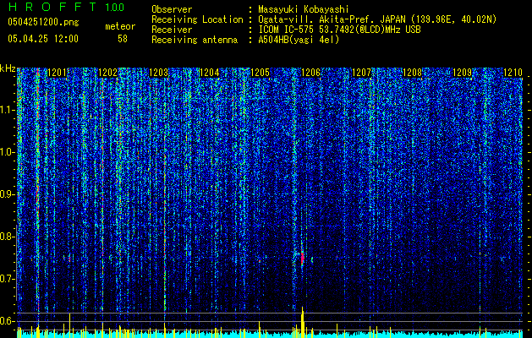The height and width of the screenshot is (338, 532).
Task: Click the meteor label
Action: (x=120, y=26)
